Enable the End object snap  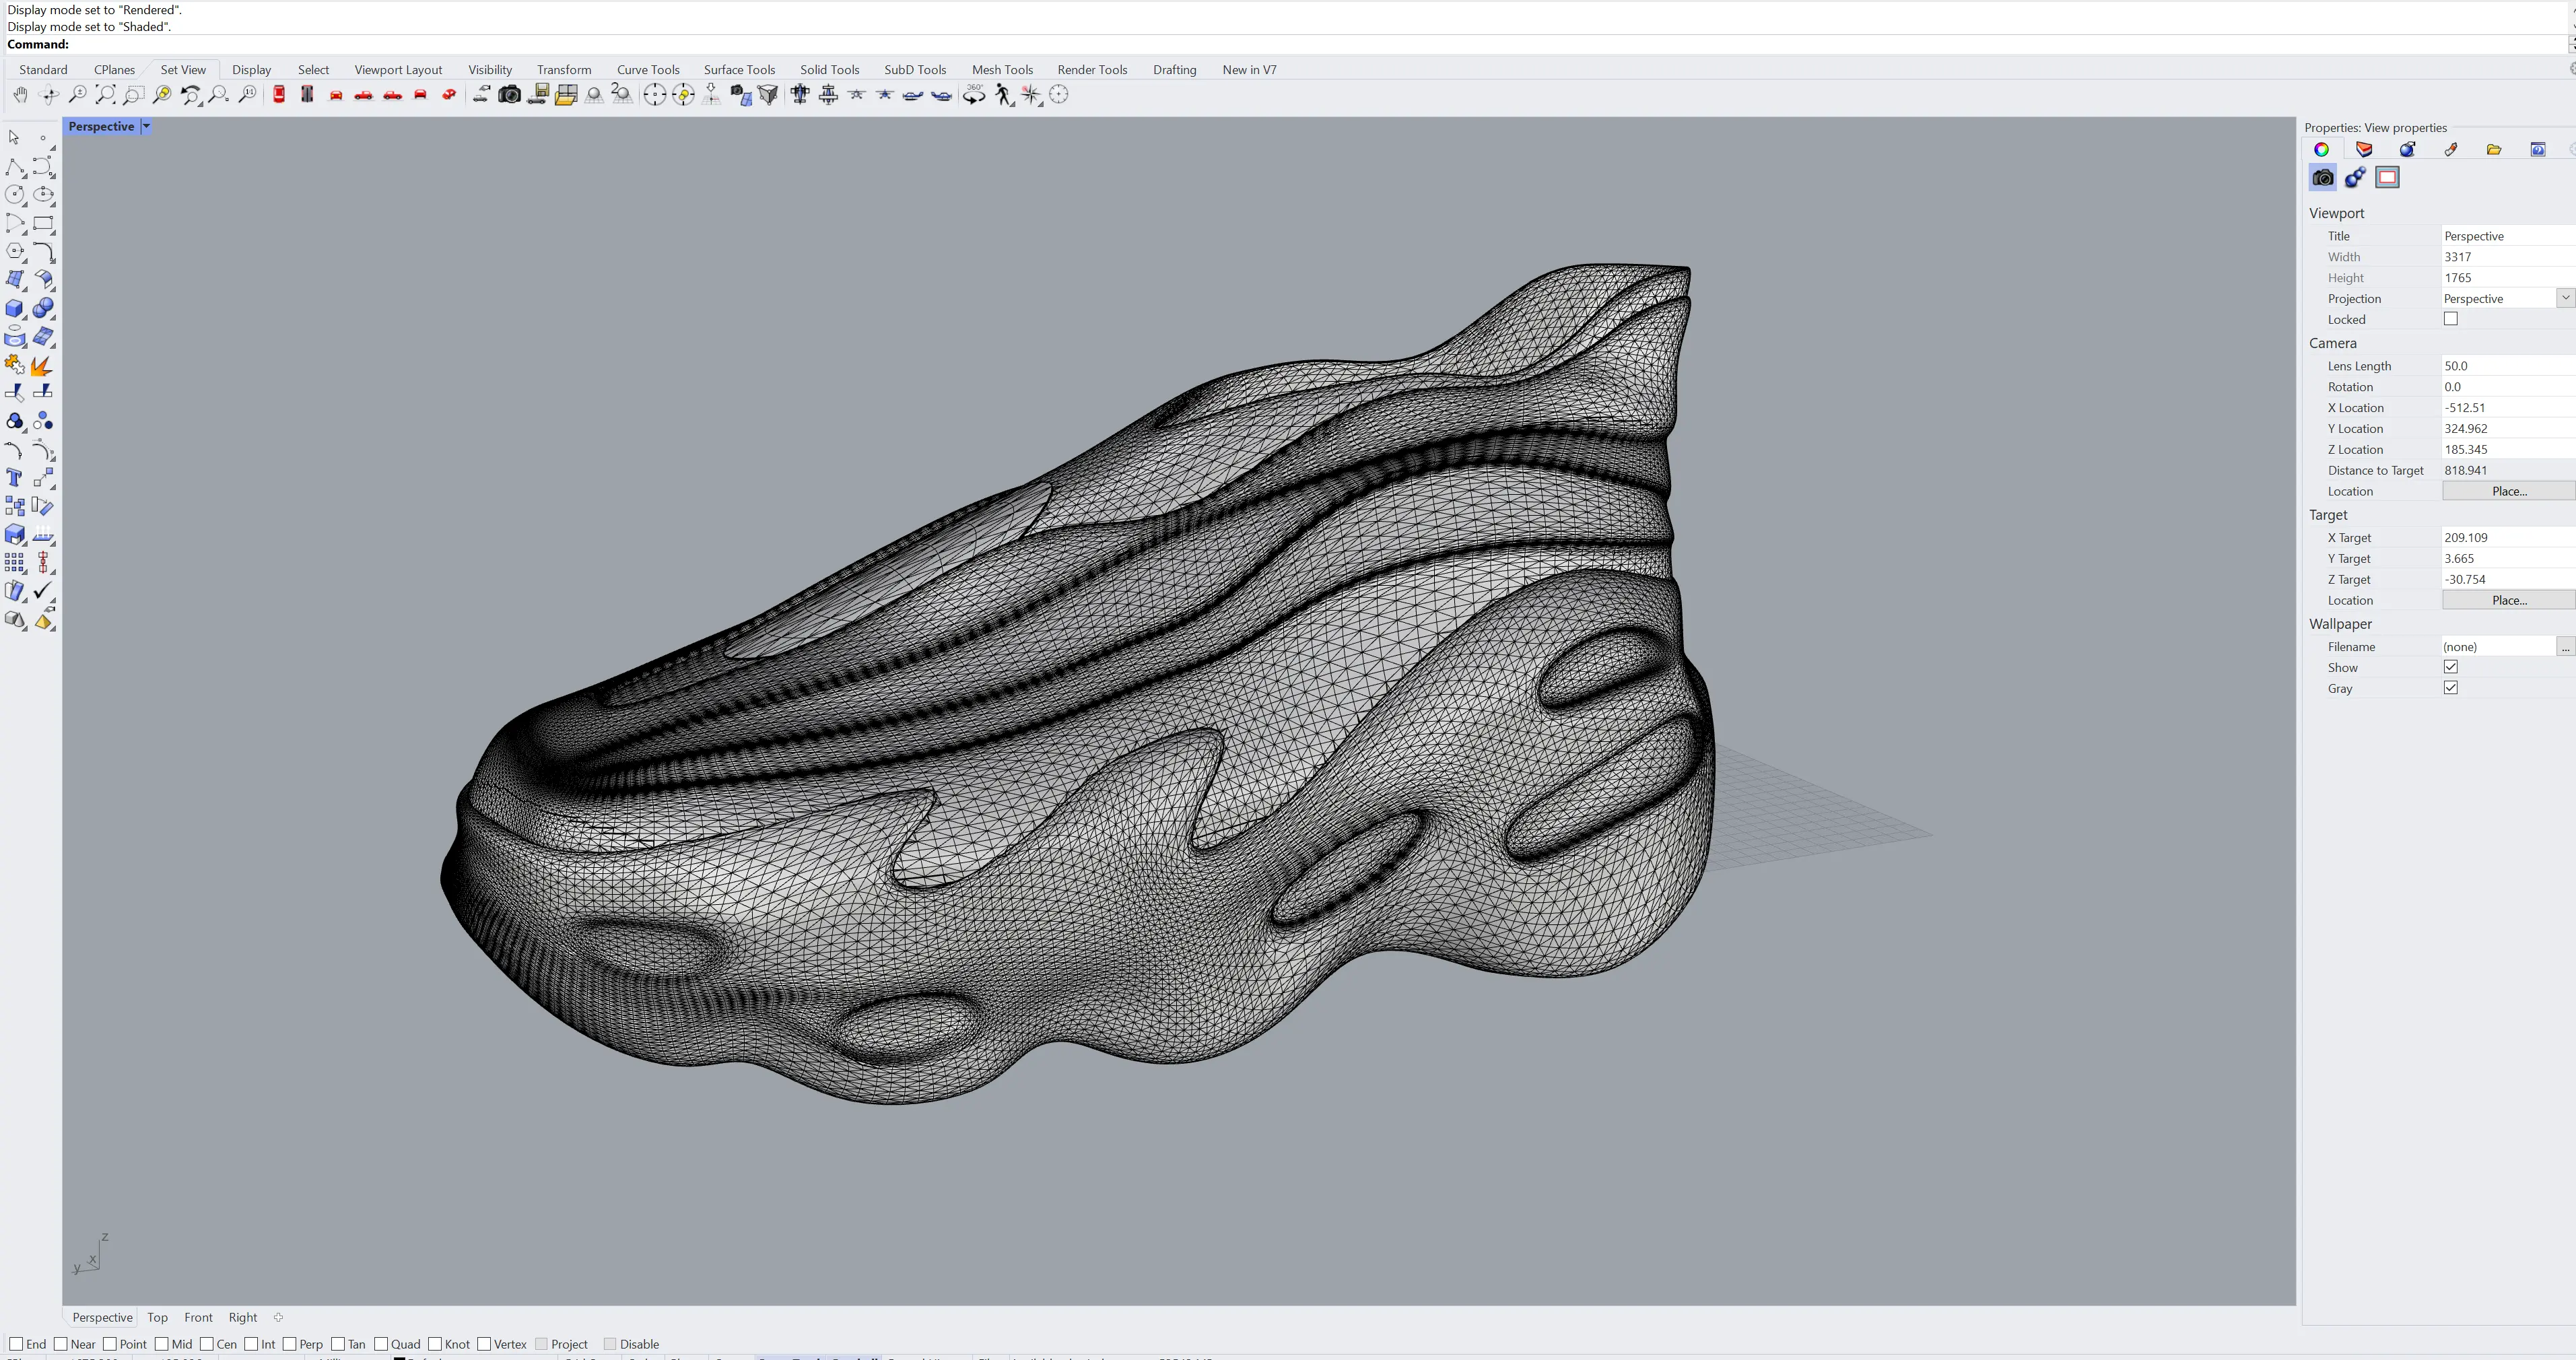[x=16, y=1343]
